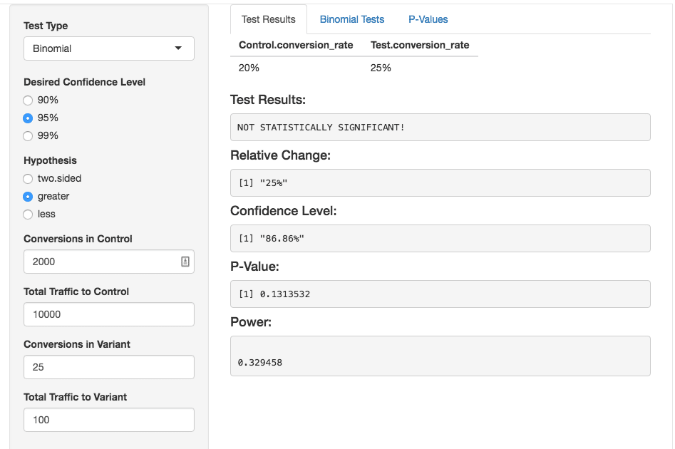Screen dimensions: 675x449
Task: Go to the P-Values tab
Action: pyautogui.click(x=428, y=19)
